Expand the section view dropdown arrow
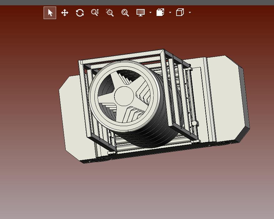 coord(170,13)
